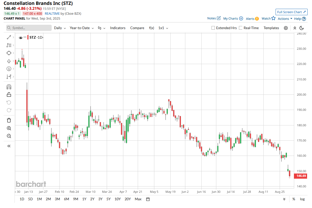Open the f(x) expressions menu

click(x=152, y=28)
